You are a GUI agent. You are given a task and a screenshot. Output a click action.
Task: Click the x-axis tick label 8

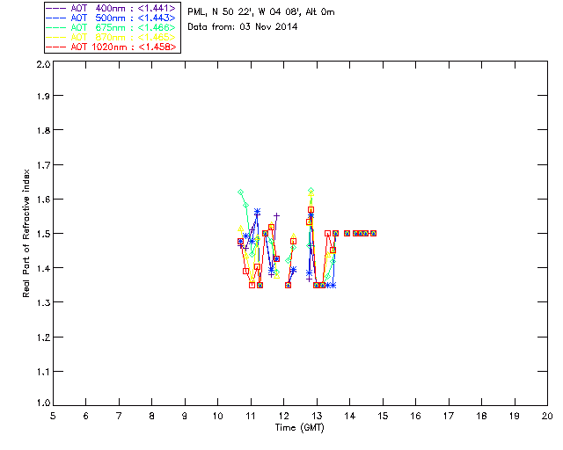[152, 416]
